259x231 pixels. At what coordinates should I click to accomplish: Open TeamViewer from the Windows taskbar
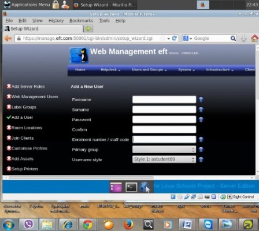coord(208,225)
